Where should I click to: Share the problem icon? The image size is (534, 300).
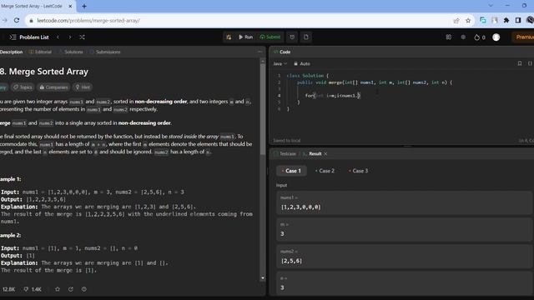click(70, 289)
